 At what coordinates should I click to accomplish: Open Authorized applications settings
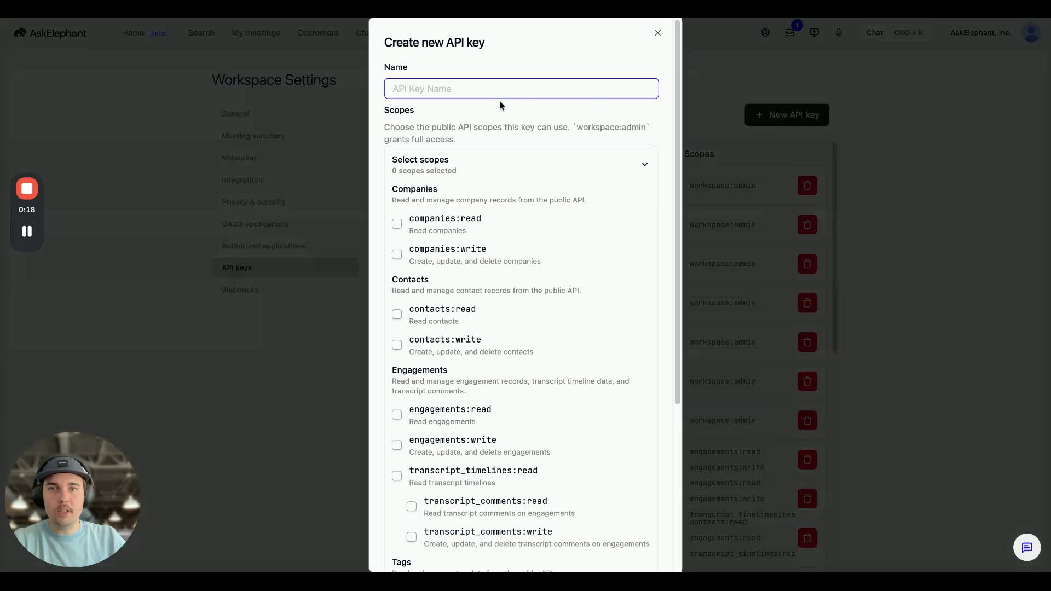pyautogui.click(x=263, y=246)
